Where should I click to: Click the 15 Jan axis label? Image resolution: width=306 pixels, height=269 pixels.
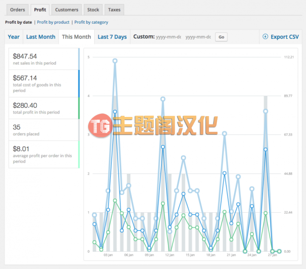pos(190,255)
